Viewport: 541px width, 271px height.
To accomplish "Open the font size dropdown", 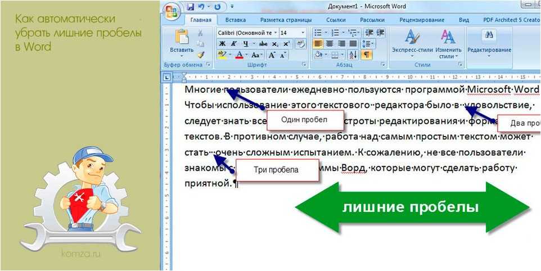I will tap(303, 33).
